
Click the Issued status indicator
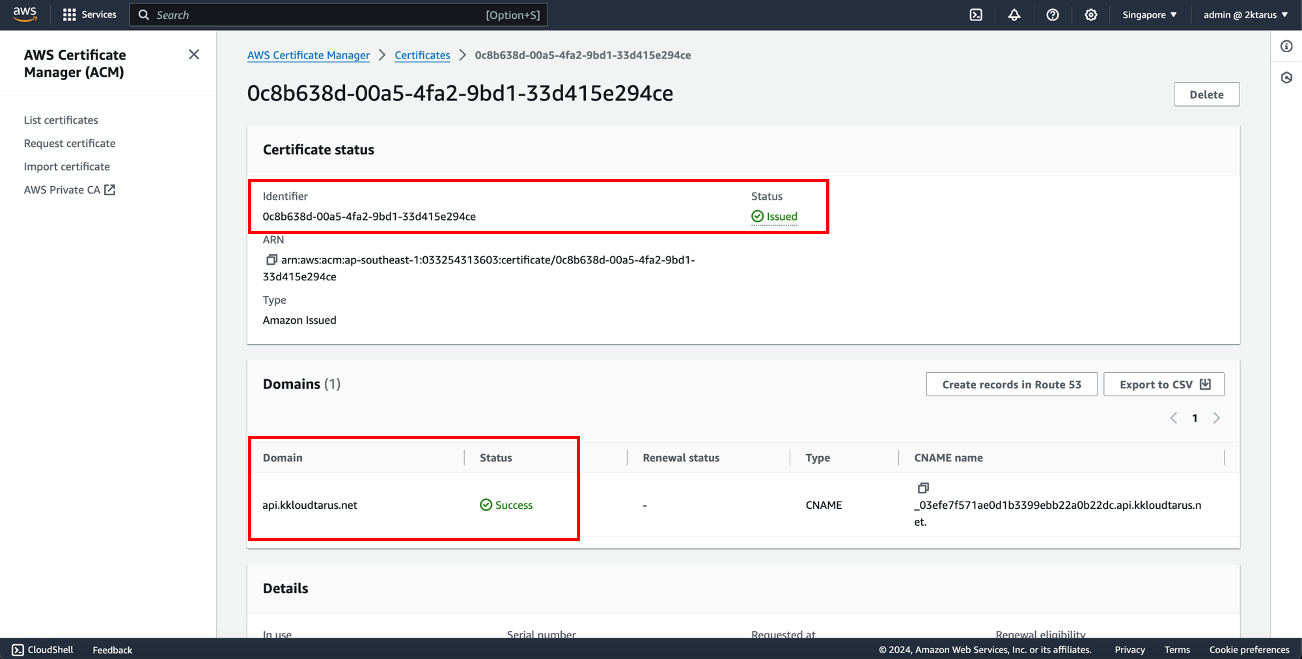point(774,217)
